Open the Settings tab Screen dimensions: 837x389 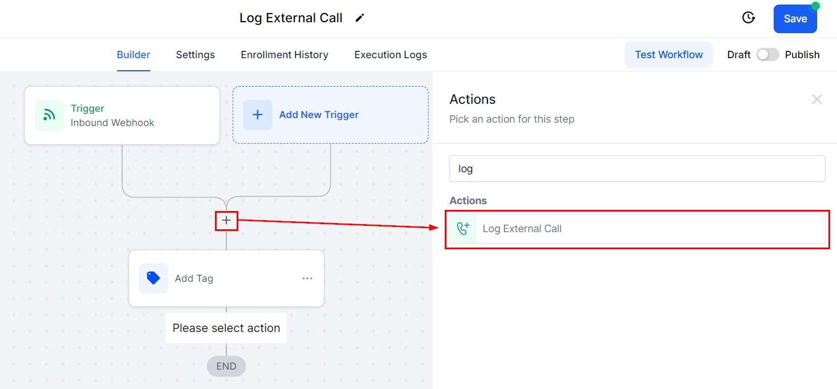coord(195,55)
